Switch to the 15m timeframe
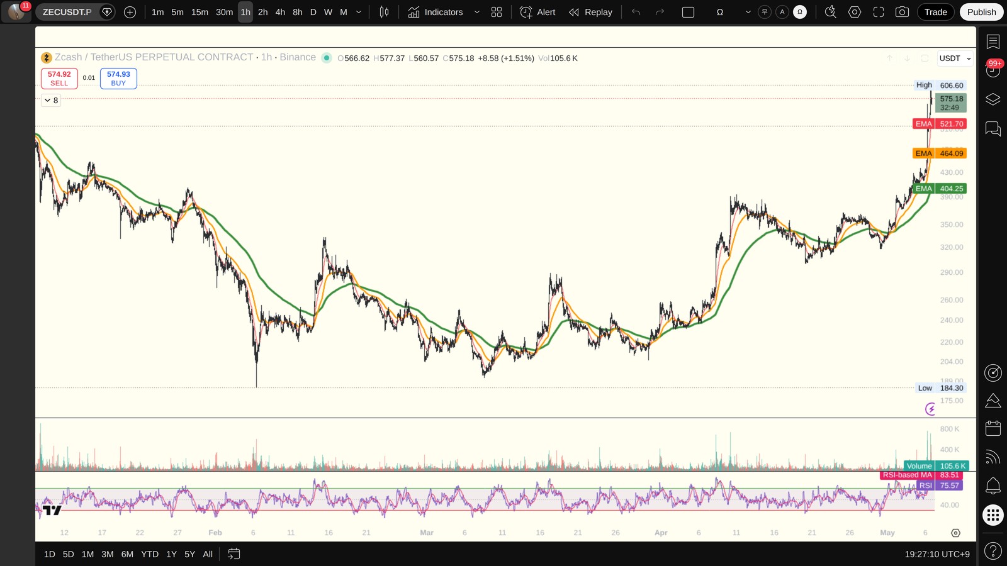Image resolution: width=1007 pixels, height=566 pixels. click(200, 12)
